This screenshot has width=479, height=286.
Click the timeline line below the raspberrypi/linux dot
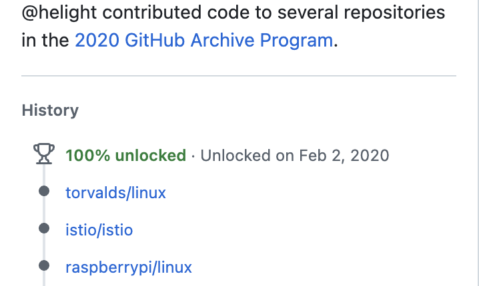[x=44, y=280]
